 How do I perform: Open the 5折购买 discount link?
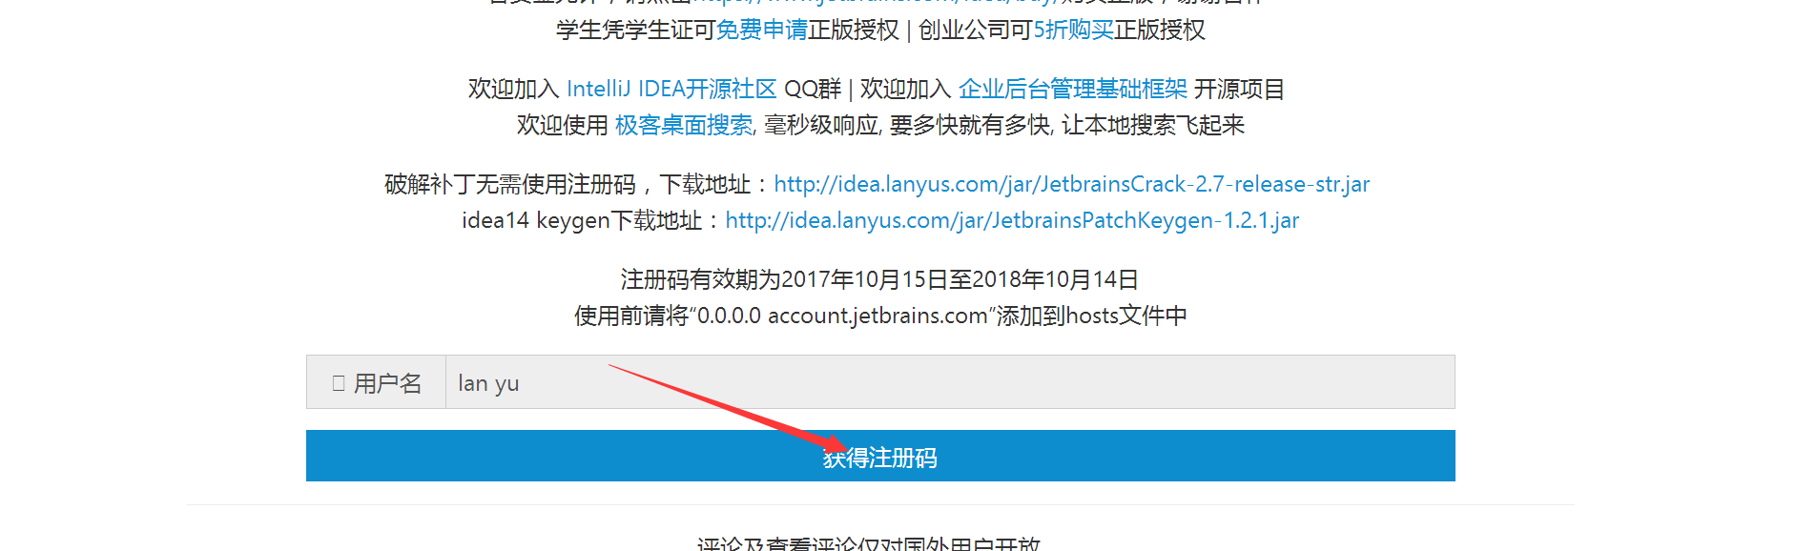coord(1074,31)
